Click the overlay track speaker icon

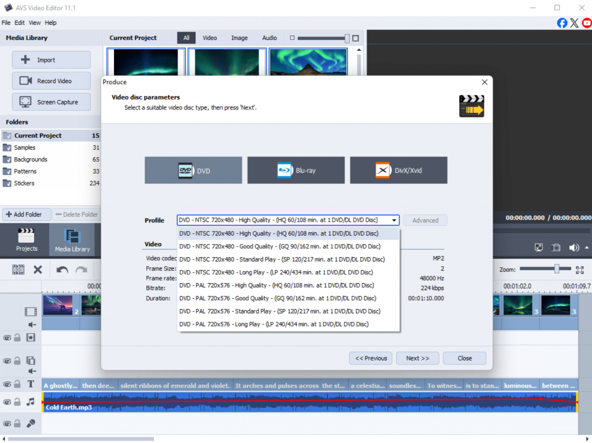[x=32, y=371]
